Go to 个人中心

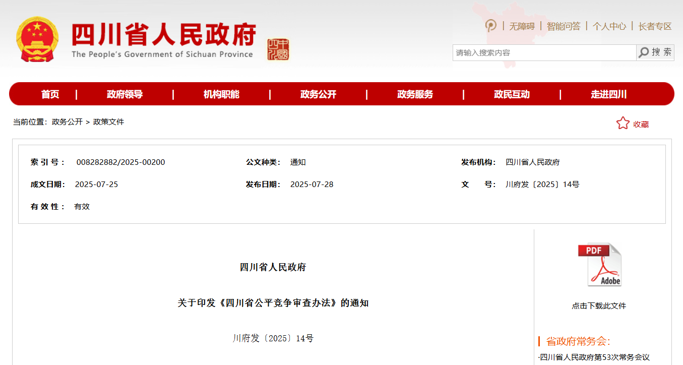609,26
